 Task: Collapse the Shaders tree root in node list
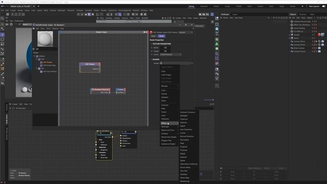click(35, 56)
